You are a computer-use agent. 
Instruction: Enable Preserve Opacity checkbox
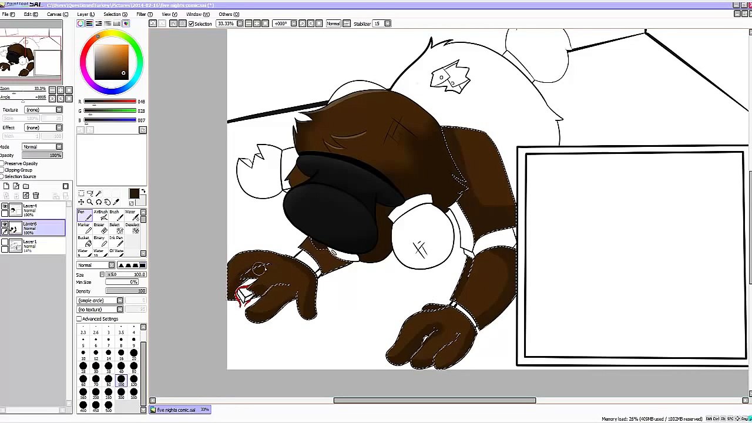coord(2,164)
